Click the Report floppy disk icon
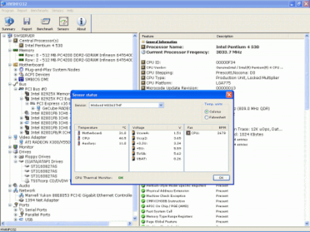This screenshot has height=232, width=310. tap(27, 21)
